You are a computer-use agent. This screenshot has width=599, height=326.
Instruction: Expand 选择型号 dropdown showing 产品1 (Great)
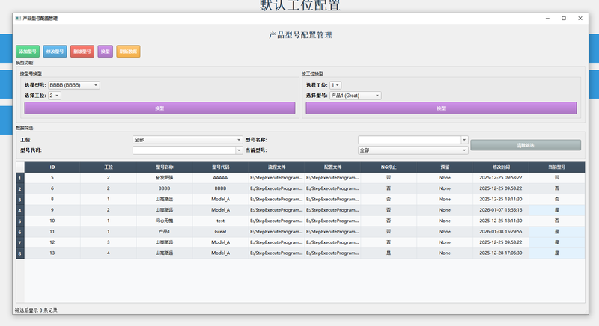(356, 96)
